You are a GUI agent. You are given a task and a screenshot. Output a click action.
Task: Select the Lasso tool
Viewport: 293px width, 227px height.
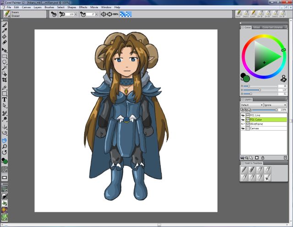(5, 62)
